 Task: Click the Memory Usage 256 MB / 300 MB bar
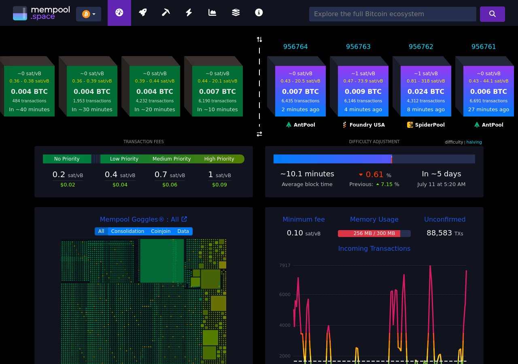coord(374,233)
